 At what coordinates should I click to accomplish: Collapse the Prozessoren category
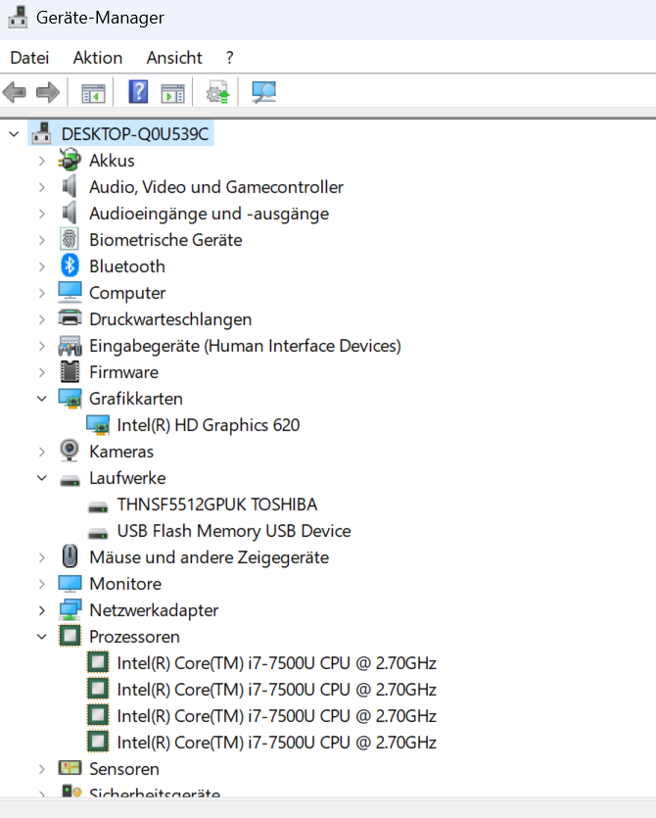[x=42, y=637]
